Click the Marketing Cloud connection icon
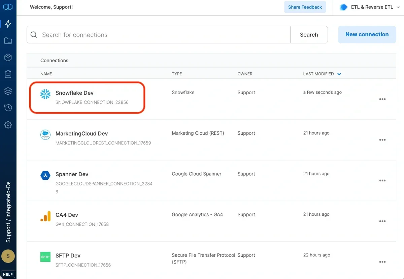The height and width of the screenshot is (279, 404). click(45, 135)
